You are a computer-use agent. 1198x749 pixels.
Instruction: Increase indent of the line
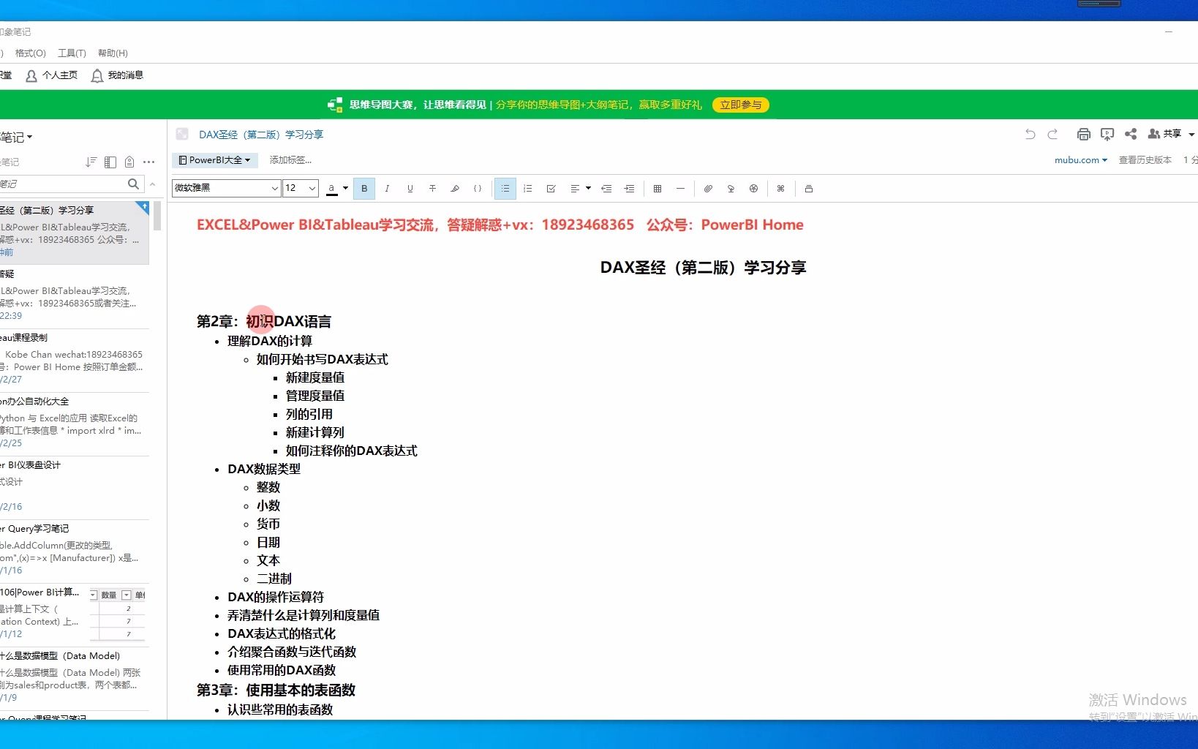pos(629,189)
